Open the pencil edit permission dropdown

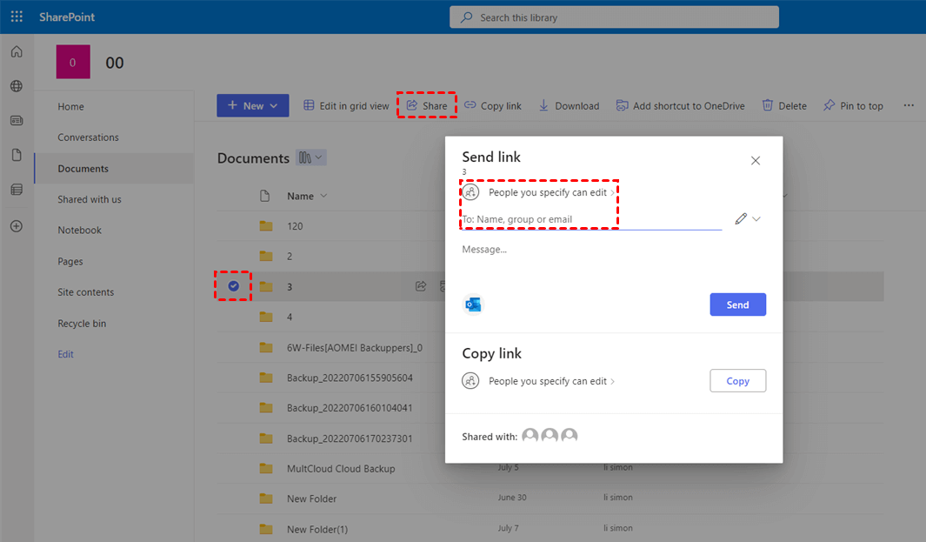tap(747, 219)
